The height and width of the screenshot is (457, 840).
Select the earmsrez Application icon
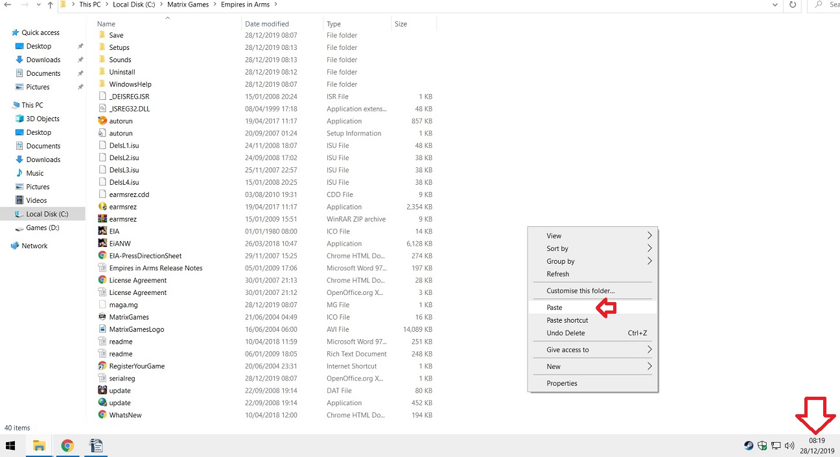pos(102,207)
